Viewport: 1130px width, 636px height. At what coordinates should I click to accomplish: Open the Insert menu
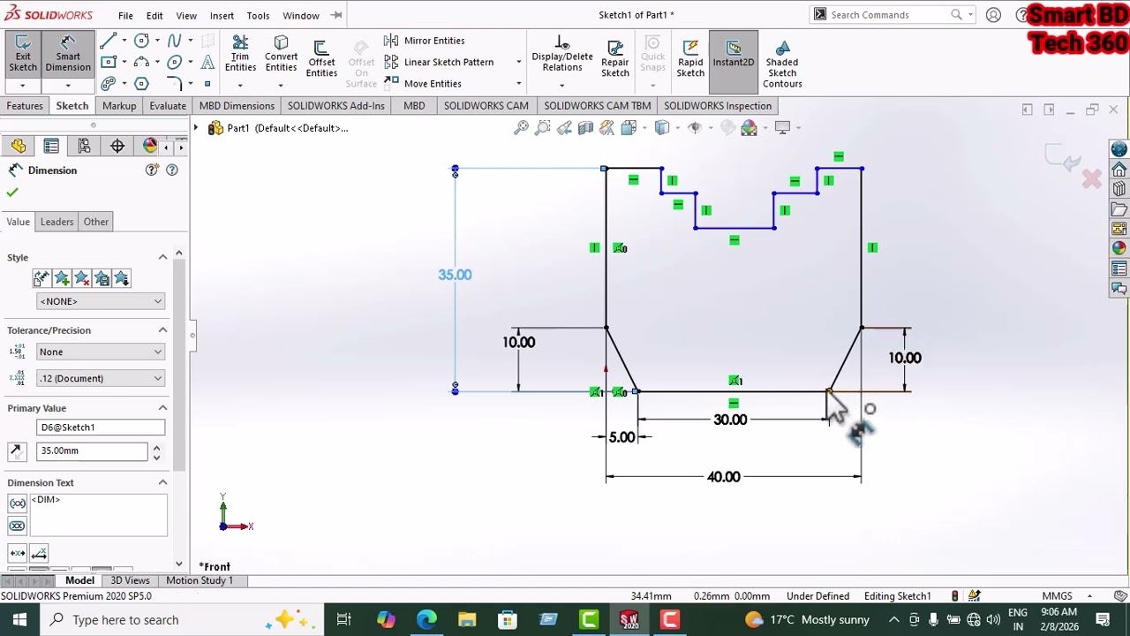point(222,15)
